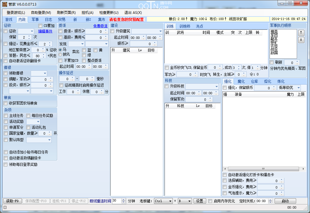Screen dimensions: 310x213
Task: Enable 自动激活征收翻倍卡 option
Action: pos(5,61)
